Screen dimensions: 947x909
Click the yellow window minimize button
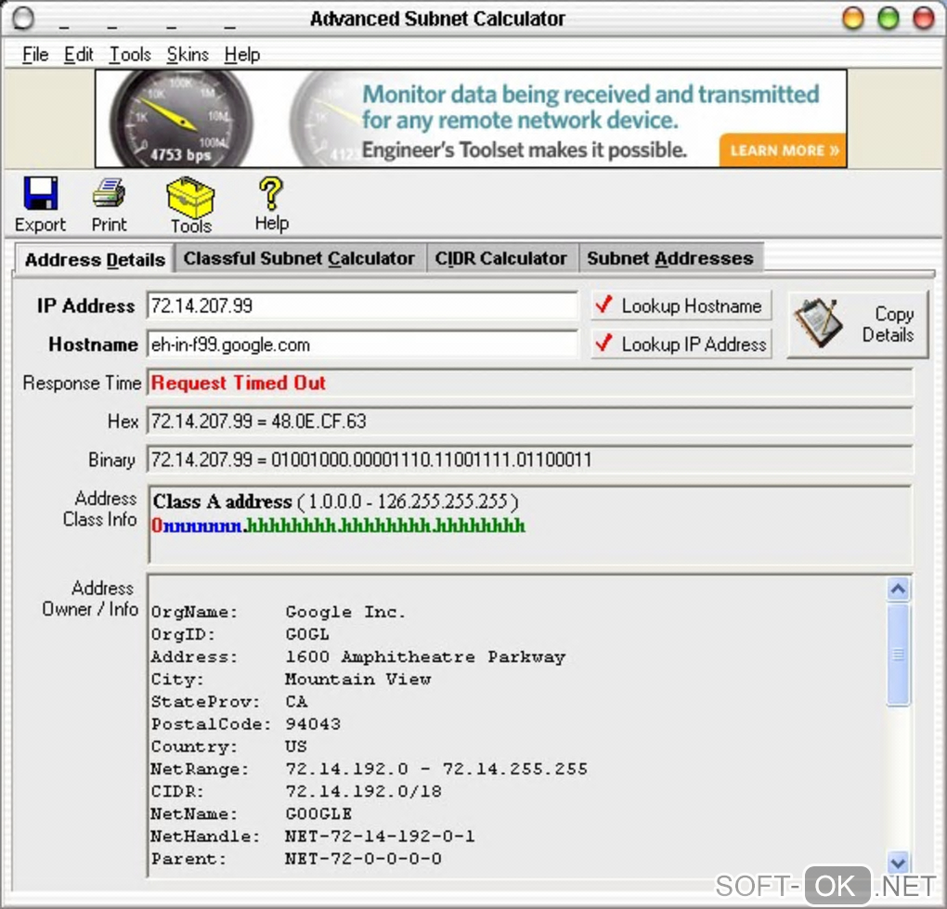(x=853, y=19)
